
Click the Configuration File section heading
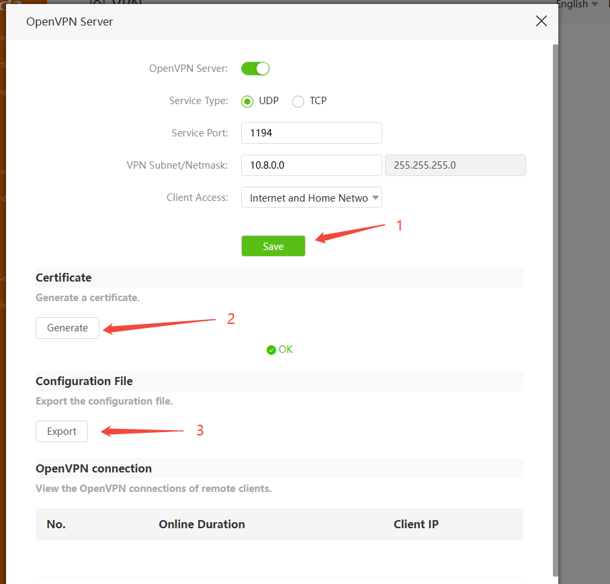[84, 381]
